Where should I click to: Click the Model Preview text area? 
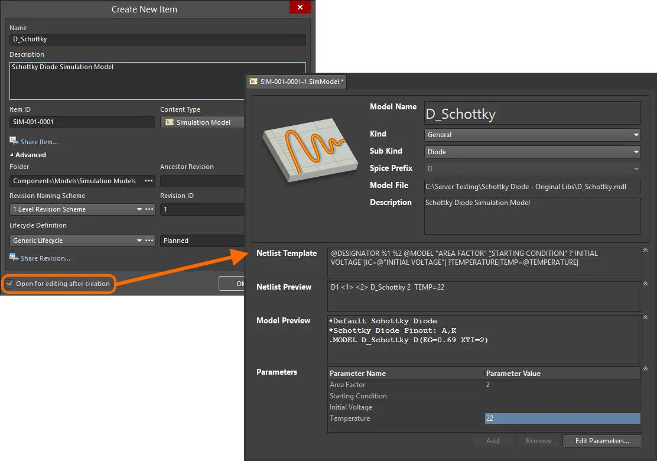pos(485,339)
